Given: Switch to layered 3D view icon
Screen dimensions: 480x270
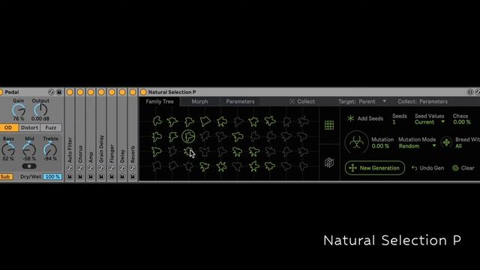Looking at the screenshot, I should click(x=329, y=163).
